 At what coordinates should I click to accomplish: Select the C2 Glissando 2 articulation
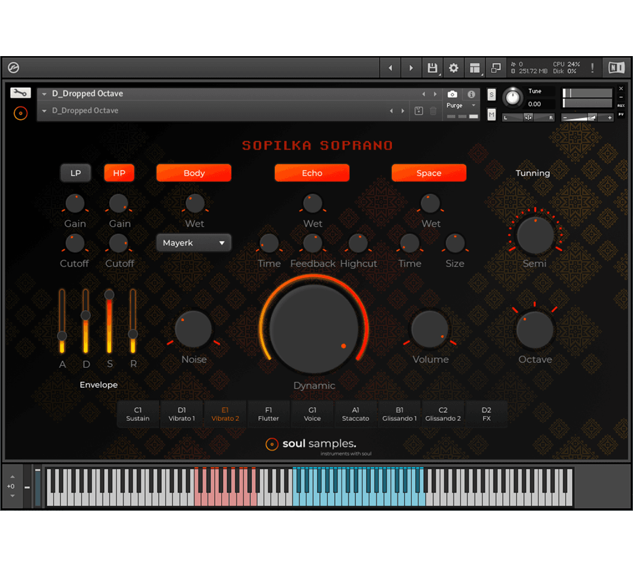(x=443, y=414)
